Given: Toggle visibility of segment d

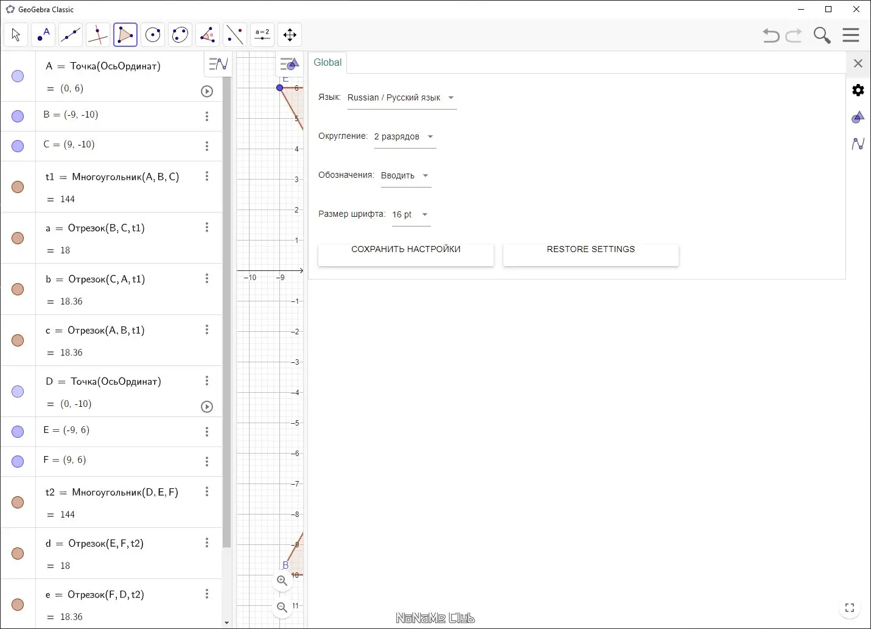Looking at the screenshot, I should [x=18, y=553].
